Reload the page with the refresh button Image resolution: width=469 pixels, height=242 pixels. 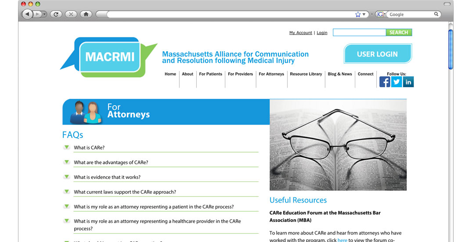[56, 14]
